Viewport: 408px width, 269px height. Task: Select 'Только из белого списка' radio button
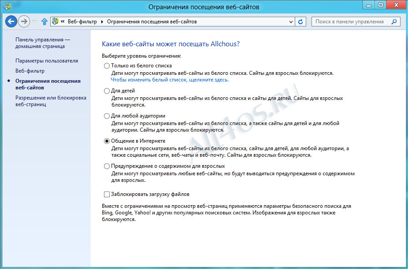[x=107, y=66]
